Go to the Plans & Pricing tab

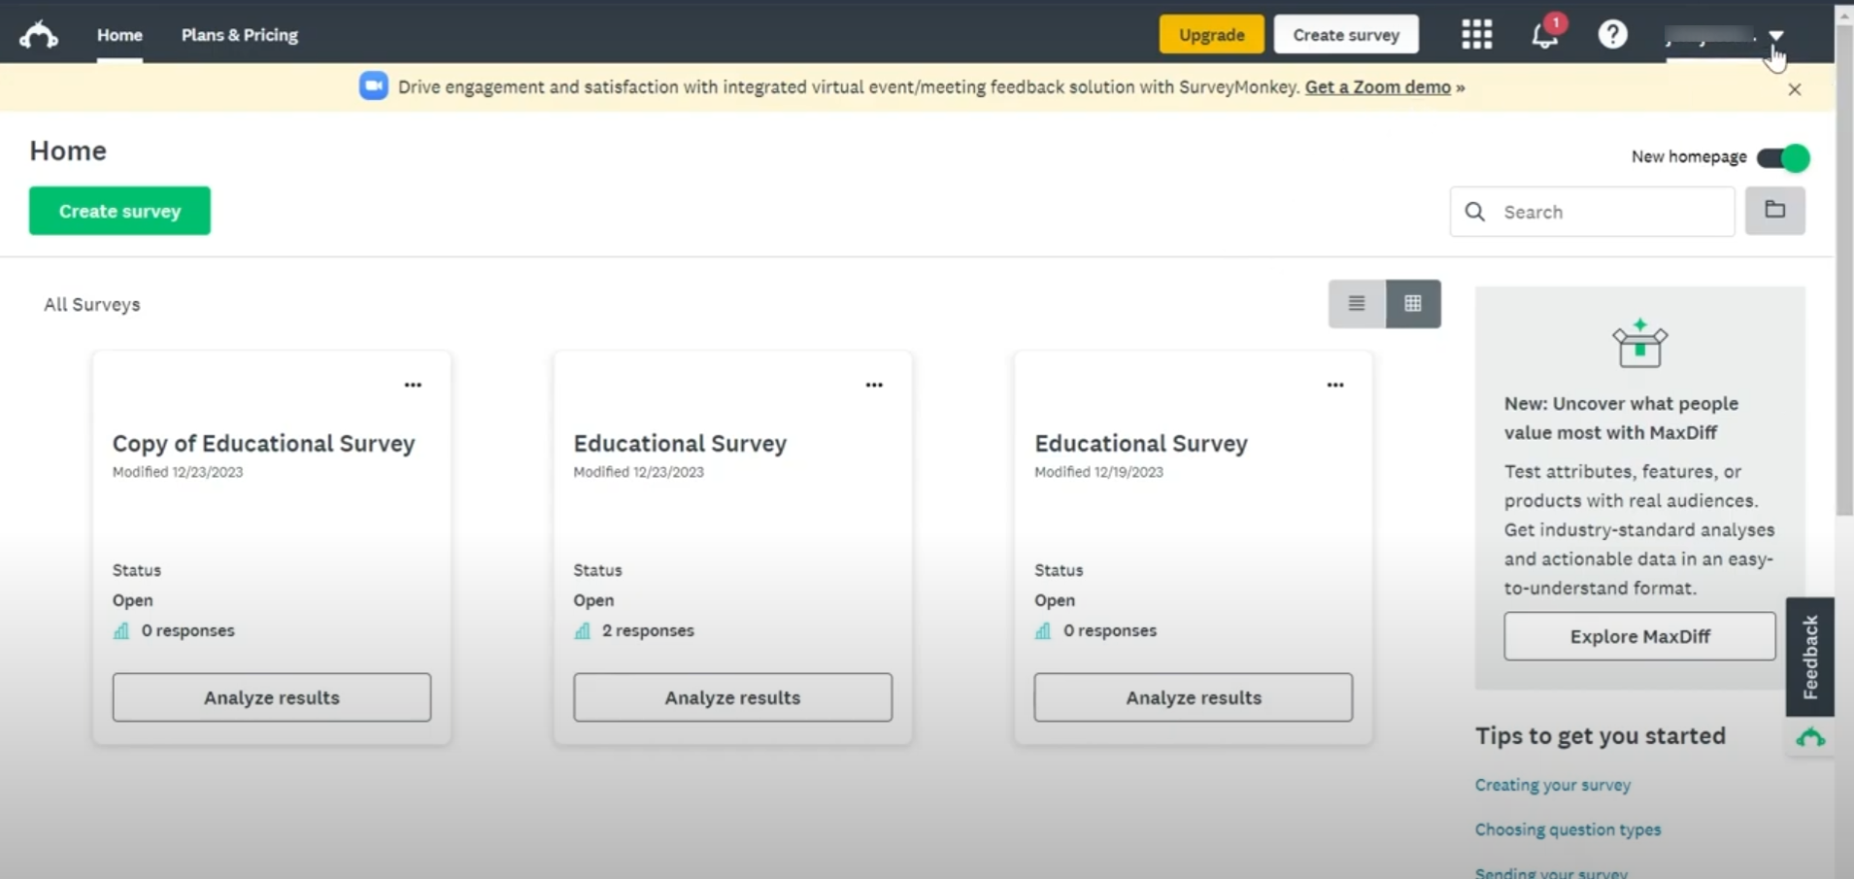coord(239,35)
